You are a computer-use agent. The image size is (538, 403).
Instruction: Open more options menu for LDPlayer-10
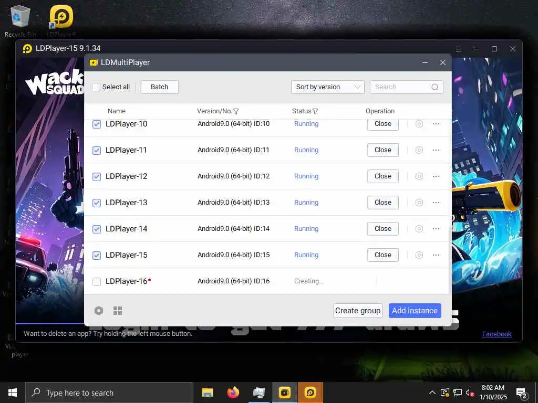point(436,124)
